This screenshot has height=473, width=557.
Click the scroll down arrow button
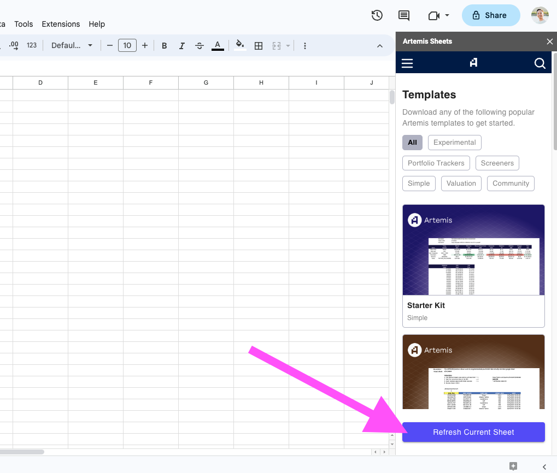pyautogui.click(x=392, y=444)
